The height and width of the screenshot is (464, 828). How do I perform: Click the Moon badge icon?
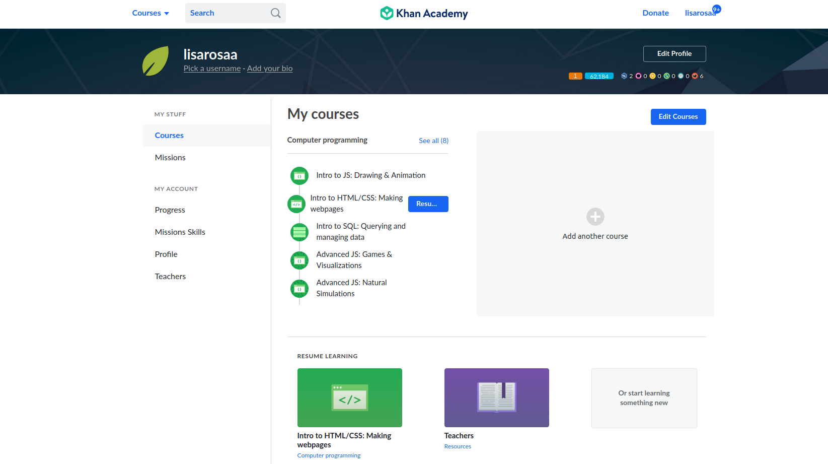click(x=681, y=76)
